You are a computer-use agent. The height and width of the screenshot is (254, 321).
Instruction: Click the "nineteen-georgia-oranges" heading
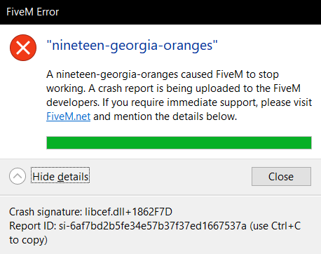pos(132,46)
